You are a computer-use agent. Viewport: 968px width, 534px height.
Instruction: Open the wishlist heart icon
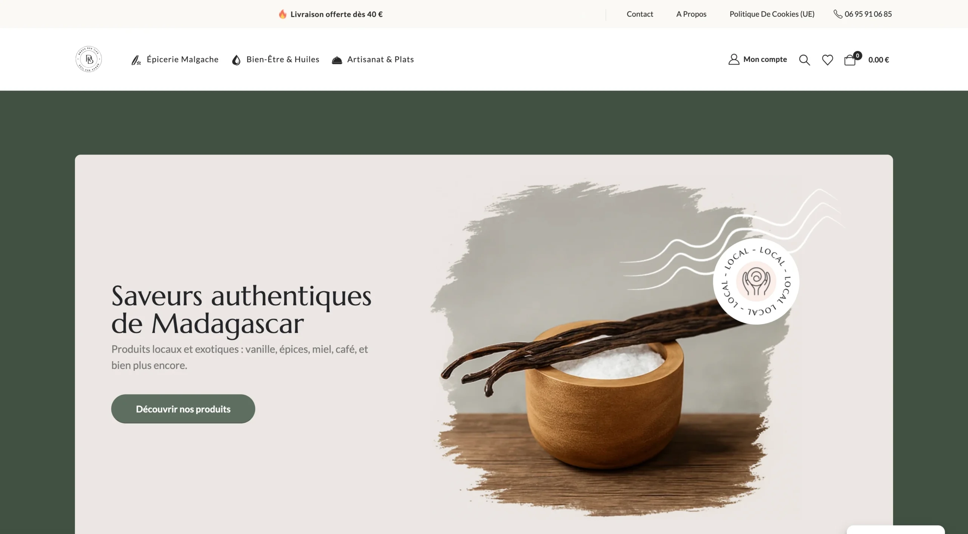pos(827,60)
